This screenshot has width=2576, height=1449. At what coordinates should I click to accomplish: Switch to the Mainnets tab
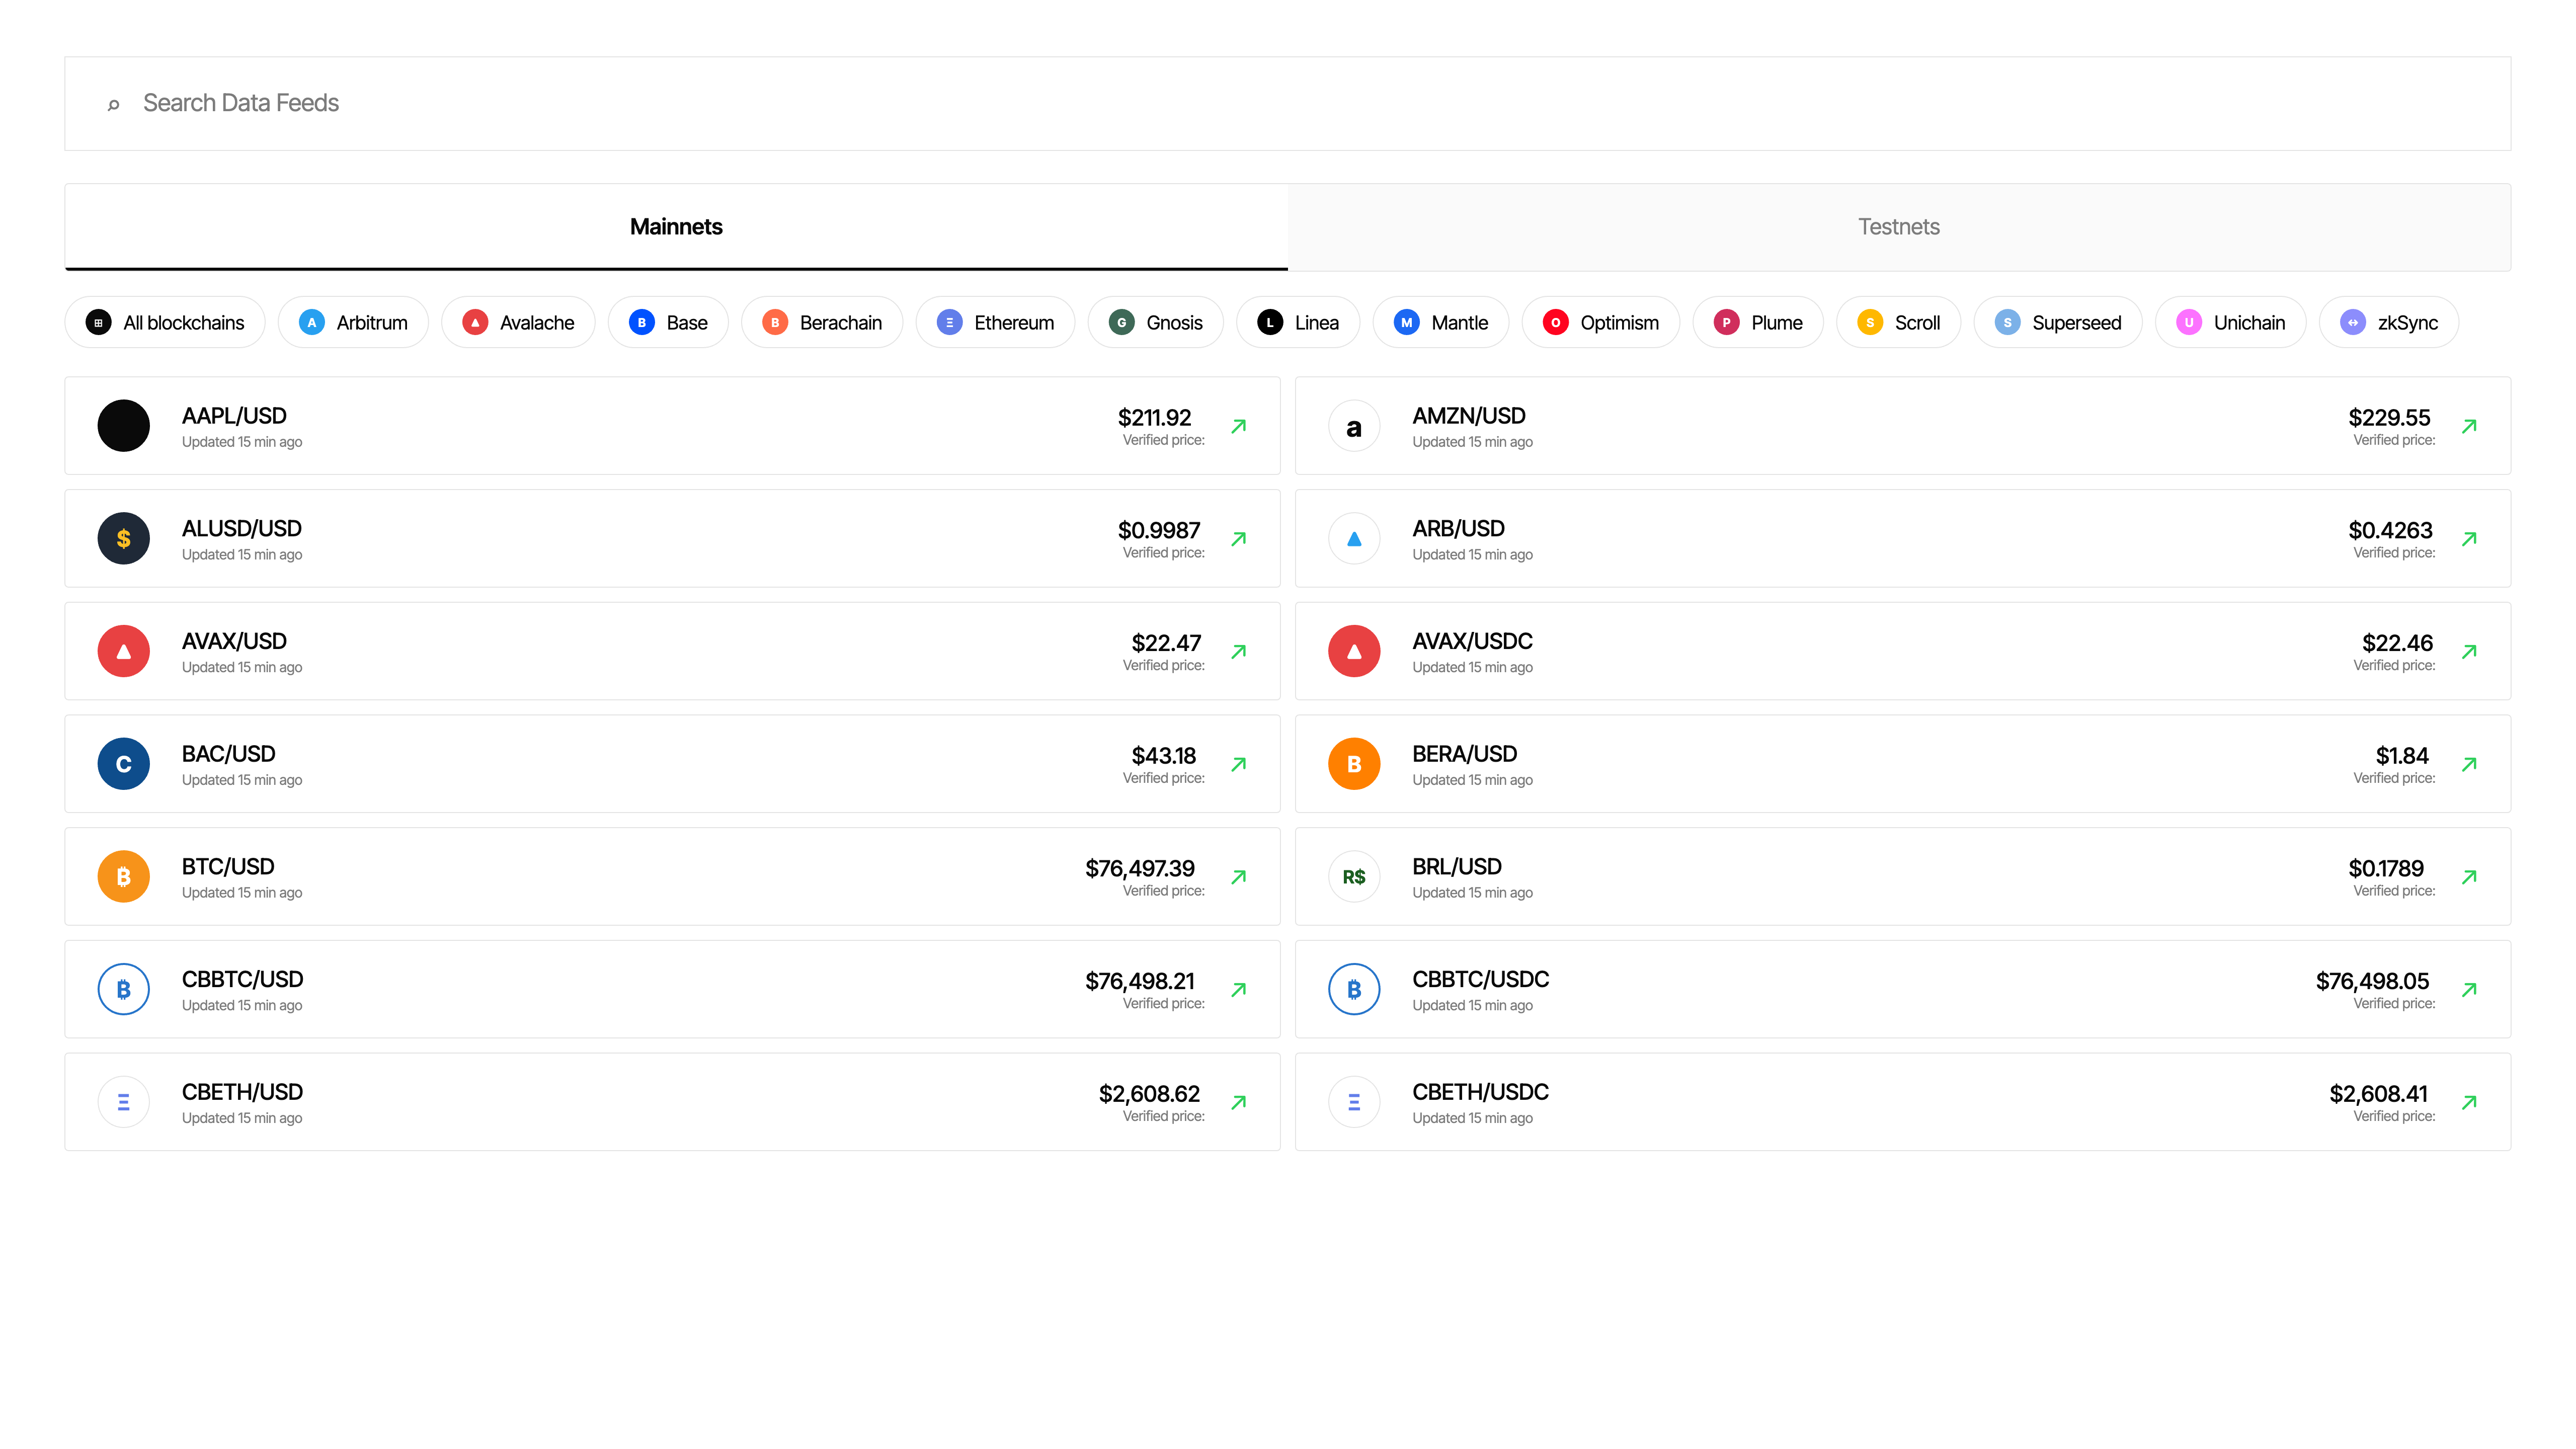[676, 227]
